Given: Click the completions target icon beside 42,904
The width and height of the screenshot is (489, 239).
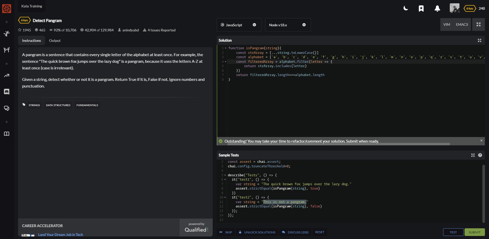Looking at the screenshot, I should [x=82, y=30].
